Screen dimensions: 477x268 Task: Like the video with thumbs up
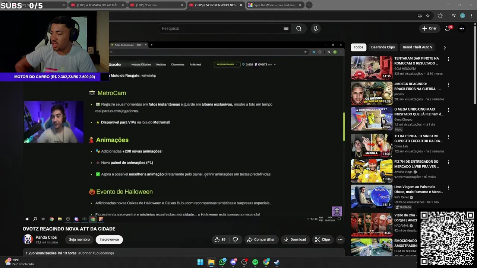[220, 240]
